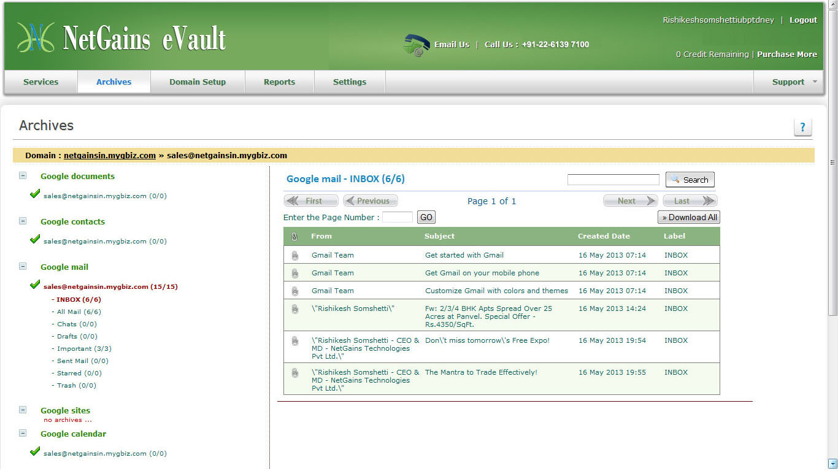
Task: Click the Logout link
Action: point(803,20)
